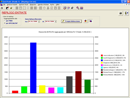Open the File menu
The width and height of the screenshot is (130, 98).
pos(4,5)
